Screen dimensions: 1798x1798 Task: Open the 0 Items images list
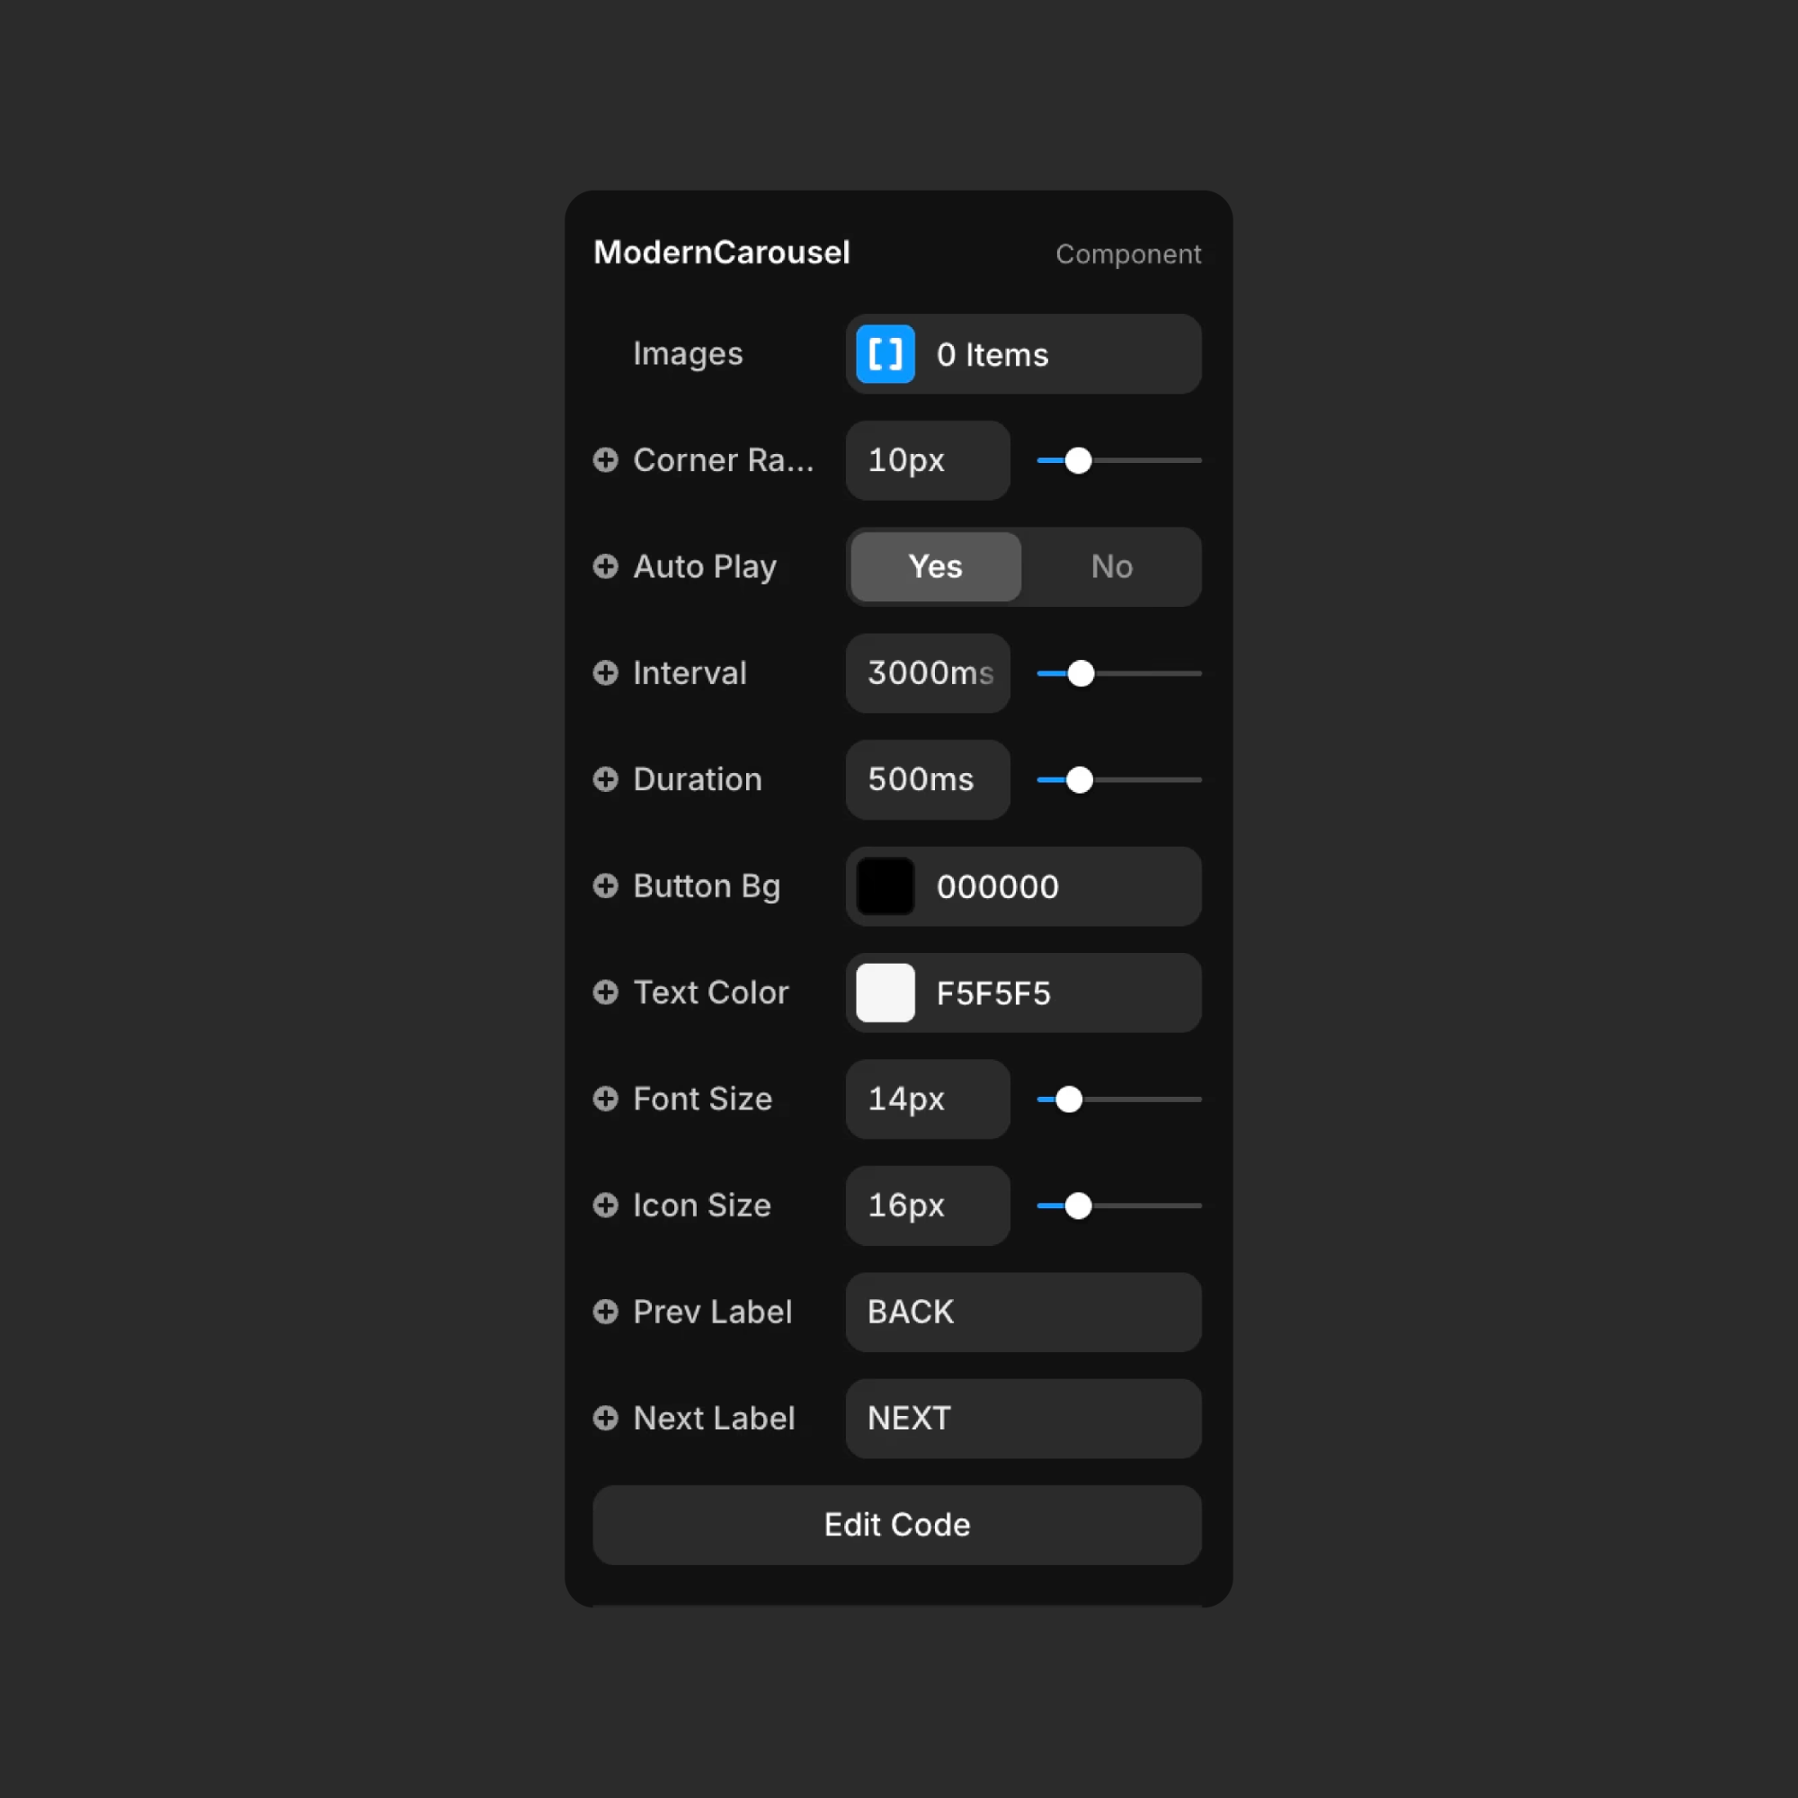(1024, 353)
